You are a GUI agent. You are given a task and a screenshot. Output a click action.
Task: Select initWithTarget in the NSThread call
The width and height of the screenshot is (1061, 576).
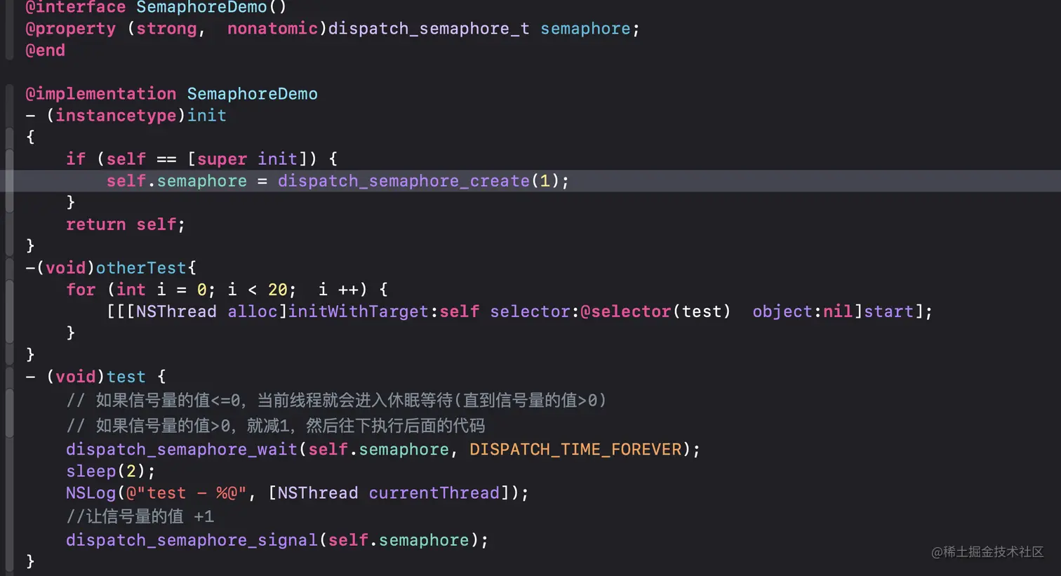click(358, 312)
